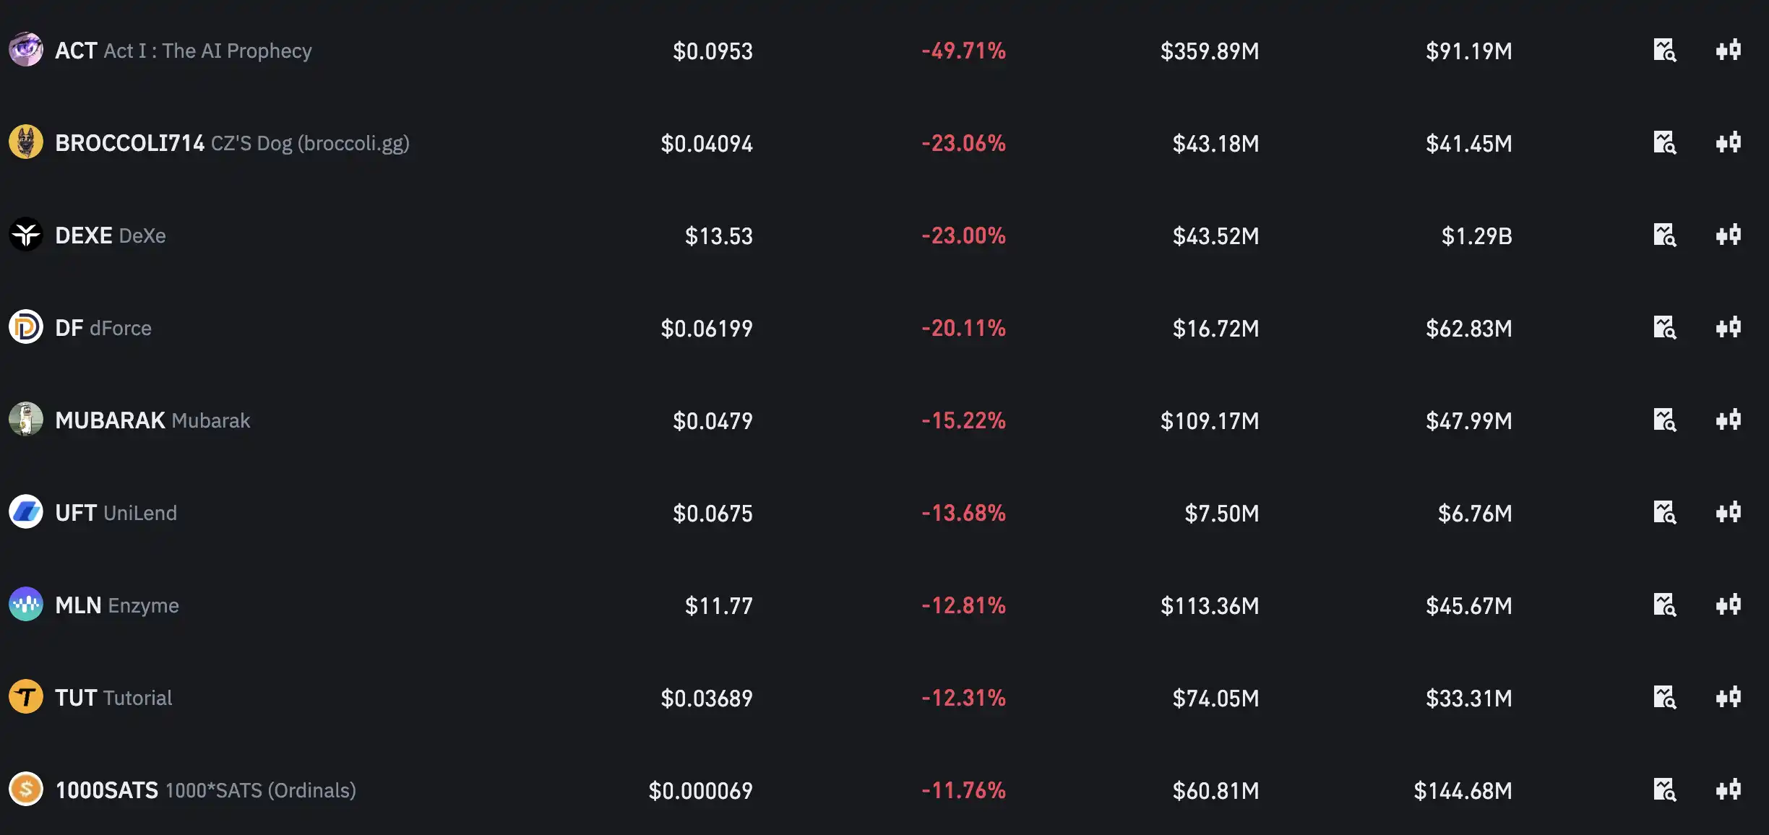The image size is (1769, 835).
Task: Select the MUBARAK Mubarak coin name
Action: pos(152,420)
